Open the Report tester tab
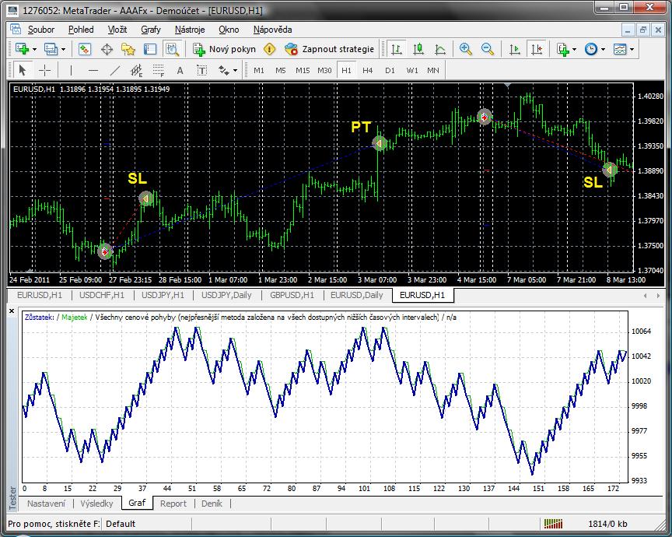This screenshot has height=537, width=672. (x=173, y=504)
